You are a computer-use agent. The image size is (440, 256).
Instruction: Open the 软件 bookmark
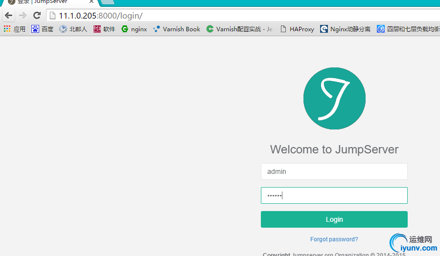104,29
